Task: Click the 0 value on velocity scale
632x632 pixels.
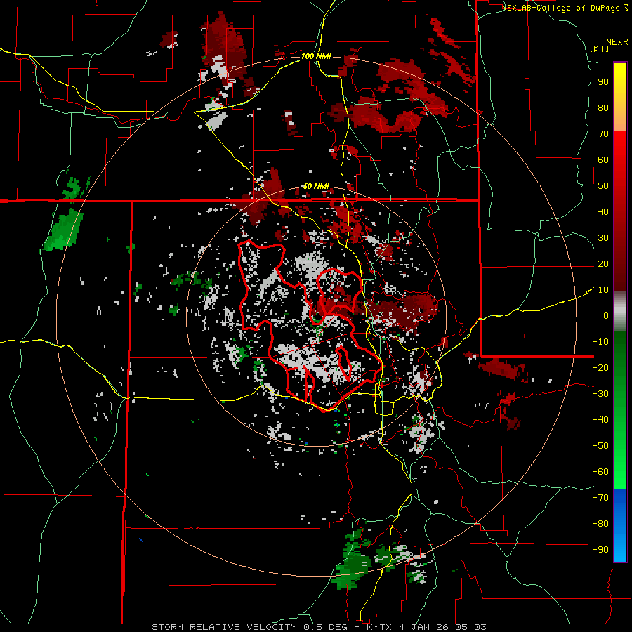Action: (606, 315)
